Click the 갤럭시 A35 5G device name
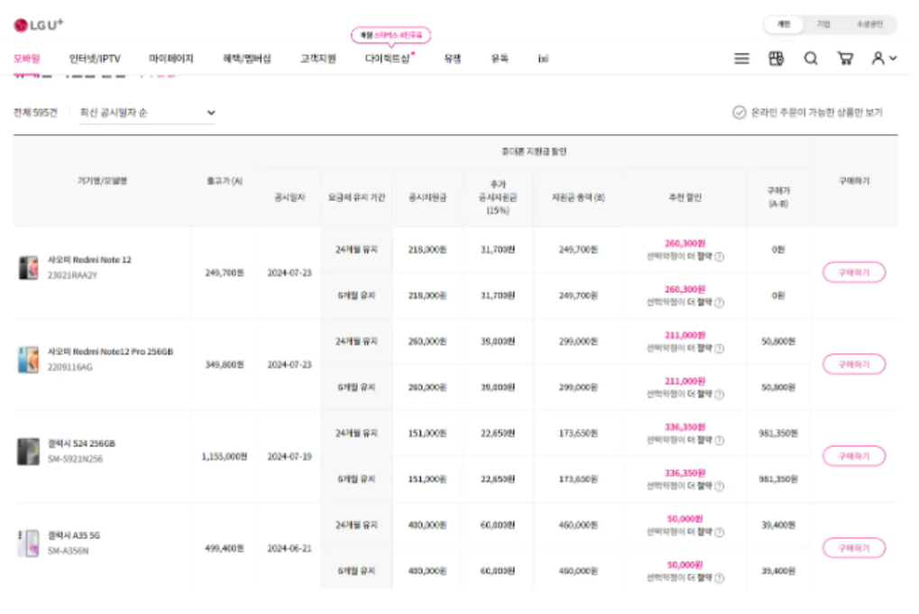The width and height of the screenshot is (919, 614). point(74,536)
